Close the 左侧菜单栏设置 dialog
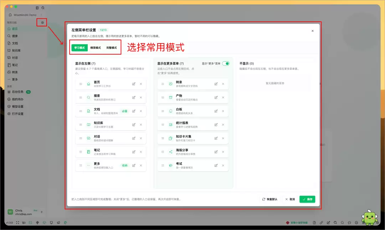Viewport: 385px width, 230px height. tap(313, 31)
